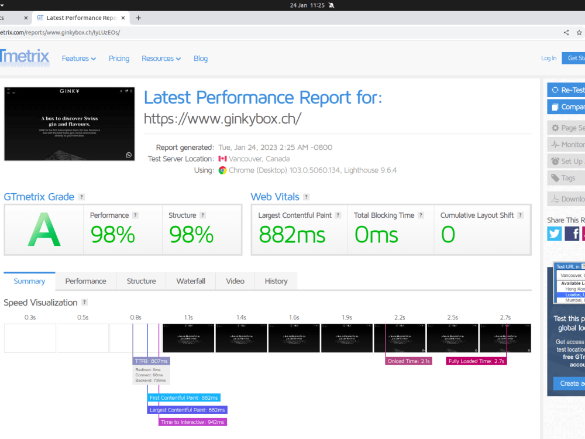The height and width of the screenshot is (439, 585).
Task: Click the Vancouver, Canada server location
Action: pos(259,159)
